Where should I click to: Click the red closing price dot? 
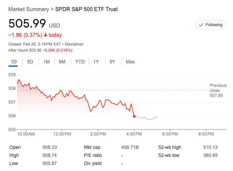134,116
